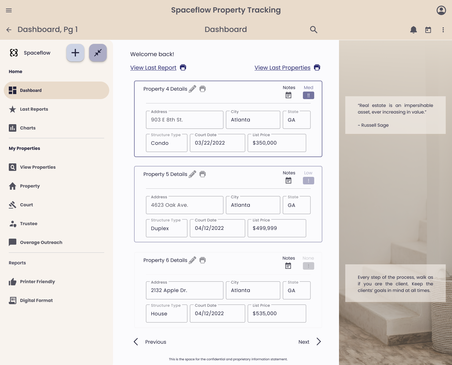Open your account profile icon

(441, 10)
